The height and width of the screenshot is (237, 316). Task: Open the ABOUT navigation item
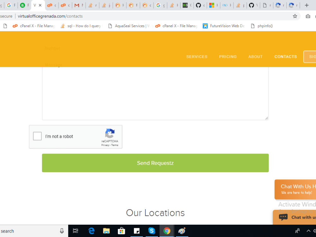click(255, 57)
